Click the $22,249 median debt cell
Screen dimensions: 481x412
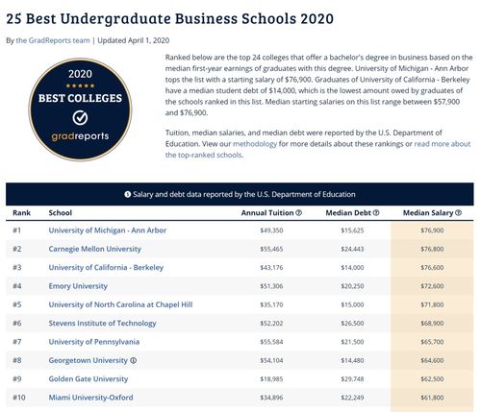coord(352,398)
